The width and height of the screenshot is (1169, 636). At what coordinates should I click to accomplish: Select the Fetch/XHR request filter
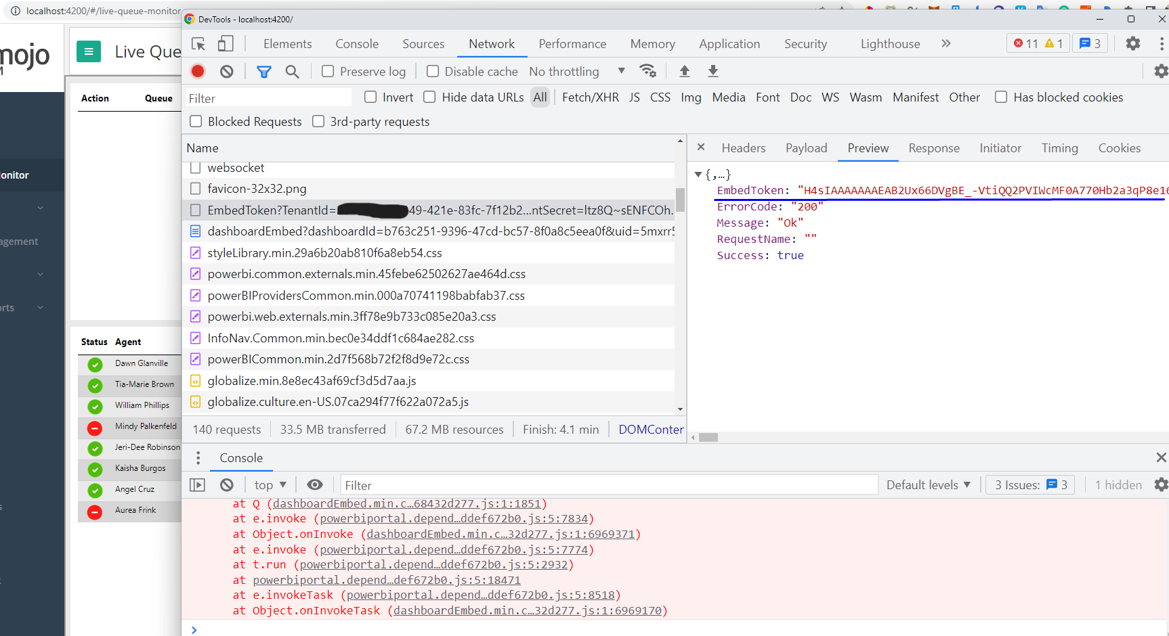590,97
